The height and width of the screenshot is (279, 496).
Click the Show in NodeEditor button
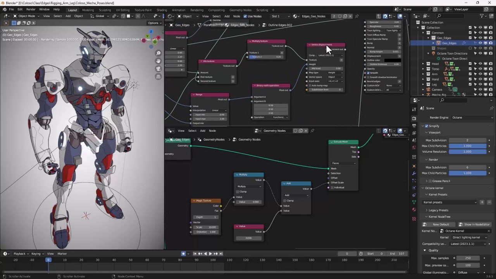pos(474,224)
